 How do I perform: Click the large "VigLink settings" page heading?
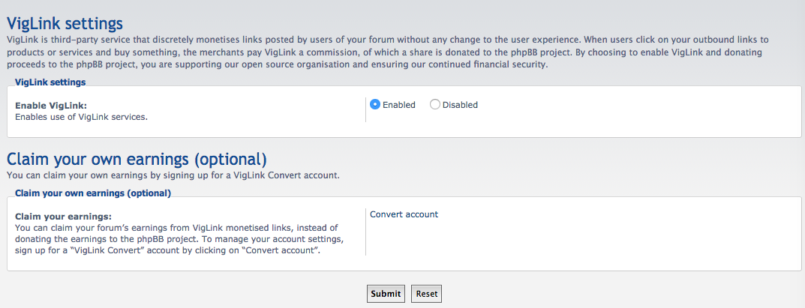pos(65,24)
